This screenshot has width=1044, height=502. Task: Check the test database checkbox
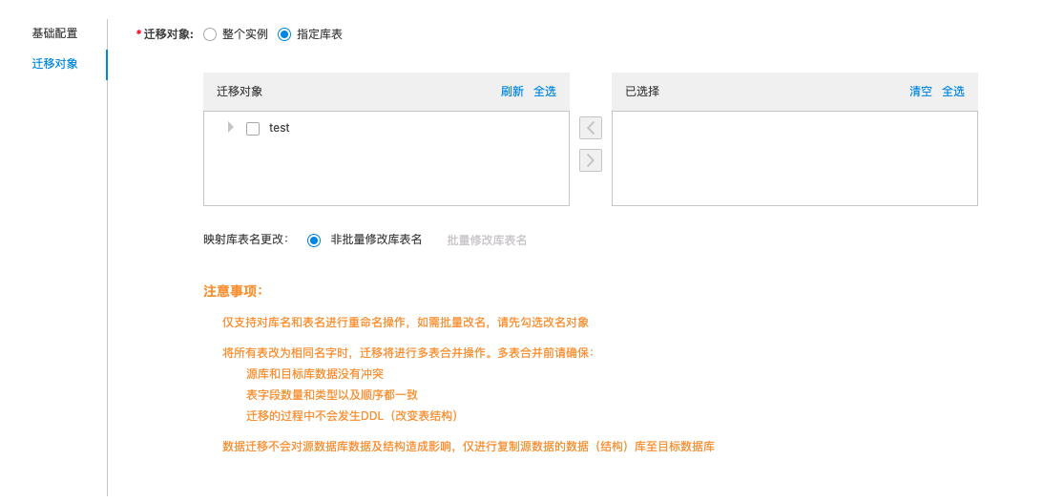253,129
